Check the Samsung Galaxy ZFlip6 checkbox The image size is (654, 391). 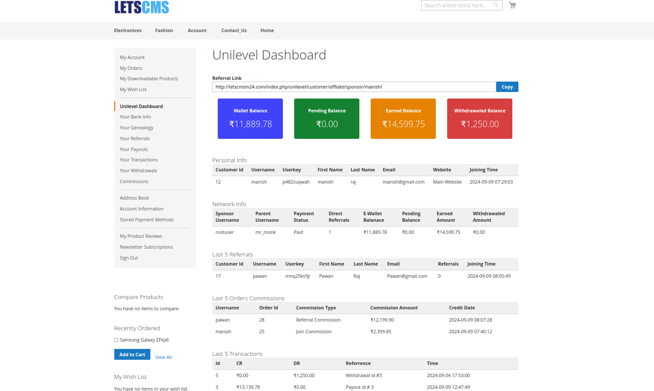(x=116, y=340)
